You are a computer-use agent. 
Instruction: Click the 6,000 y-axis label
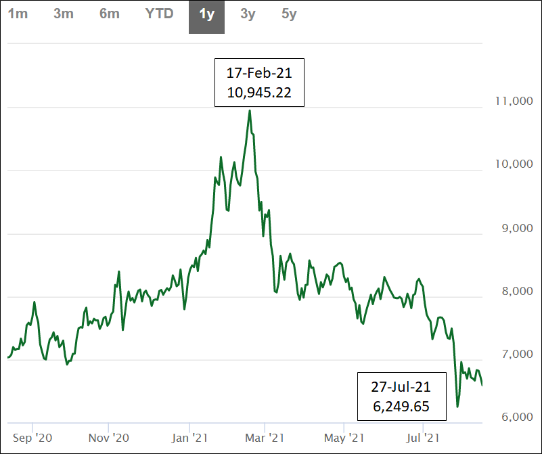point(514,417)
